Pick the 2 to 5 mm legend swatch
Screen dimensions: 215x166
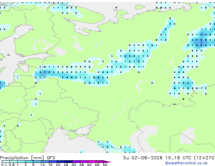pyautogui.click(x=29, y=162)
